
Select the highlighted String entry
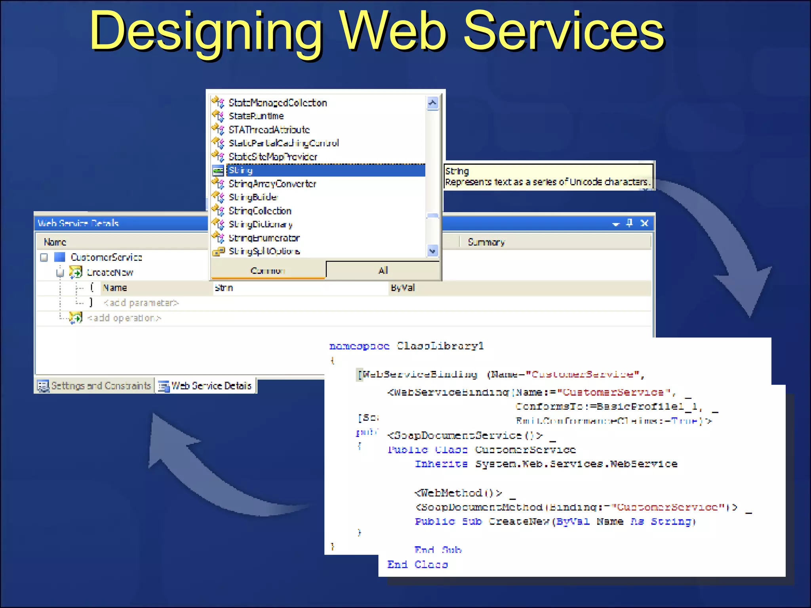click(326, 170)
